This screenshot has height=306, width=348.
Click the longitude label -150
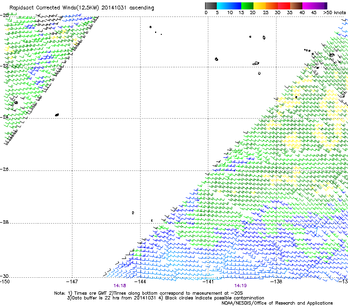coord(5,282)
